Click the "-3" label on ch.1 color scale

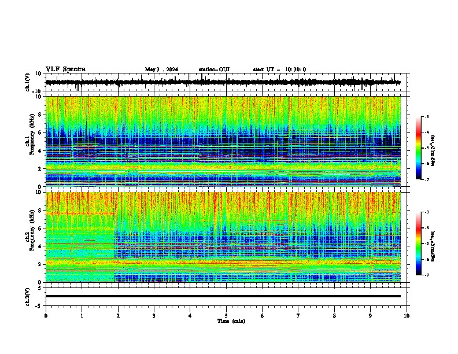426,116
